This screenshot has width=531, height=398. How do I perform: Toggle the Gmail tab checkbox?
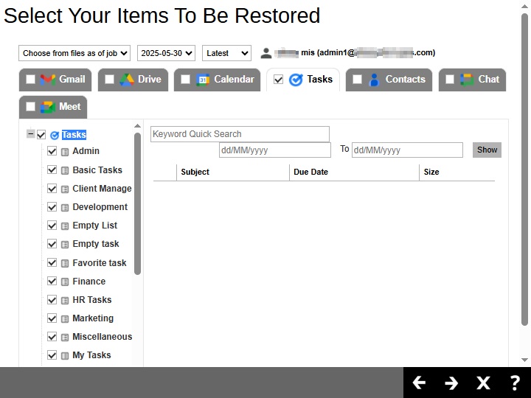coord(30,80)
